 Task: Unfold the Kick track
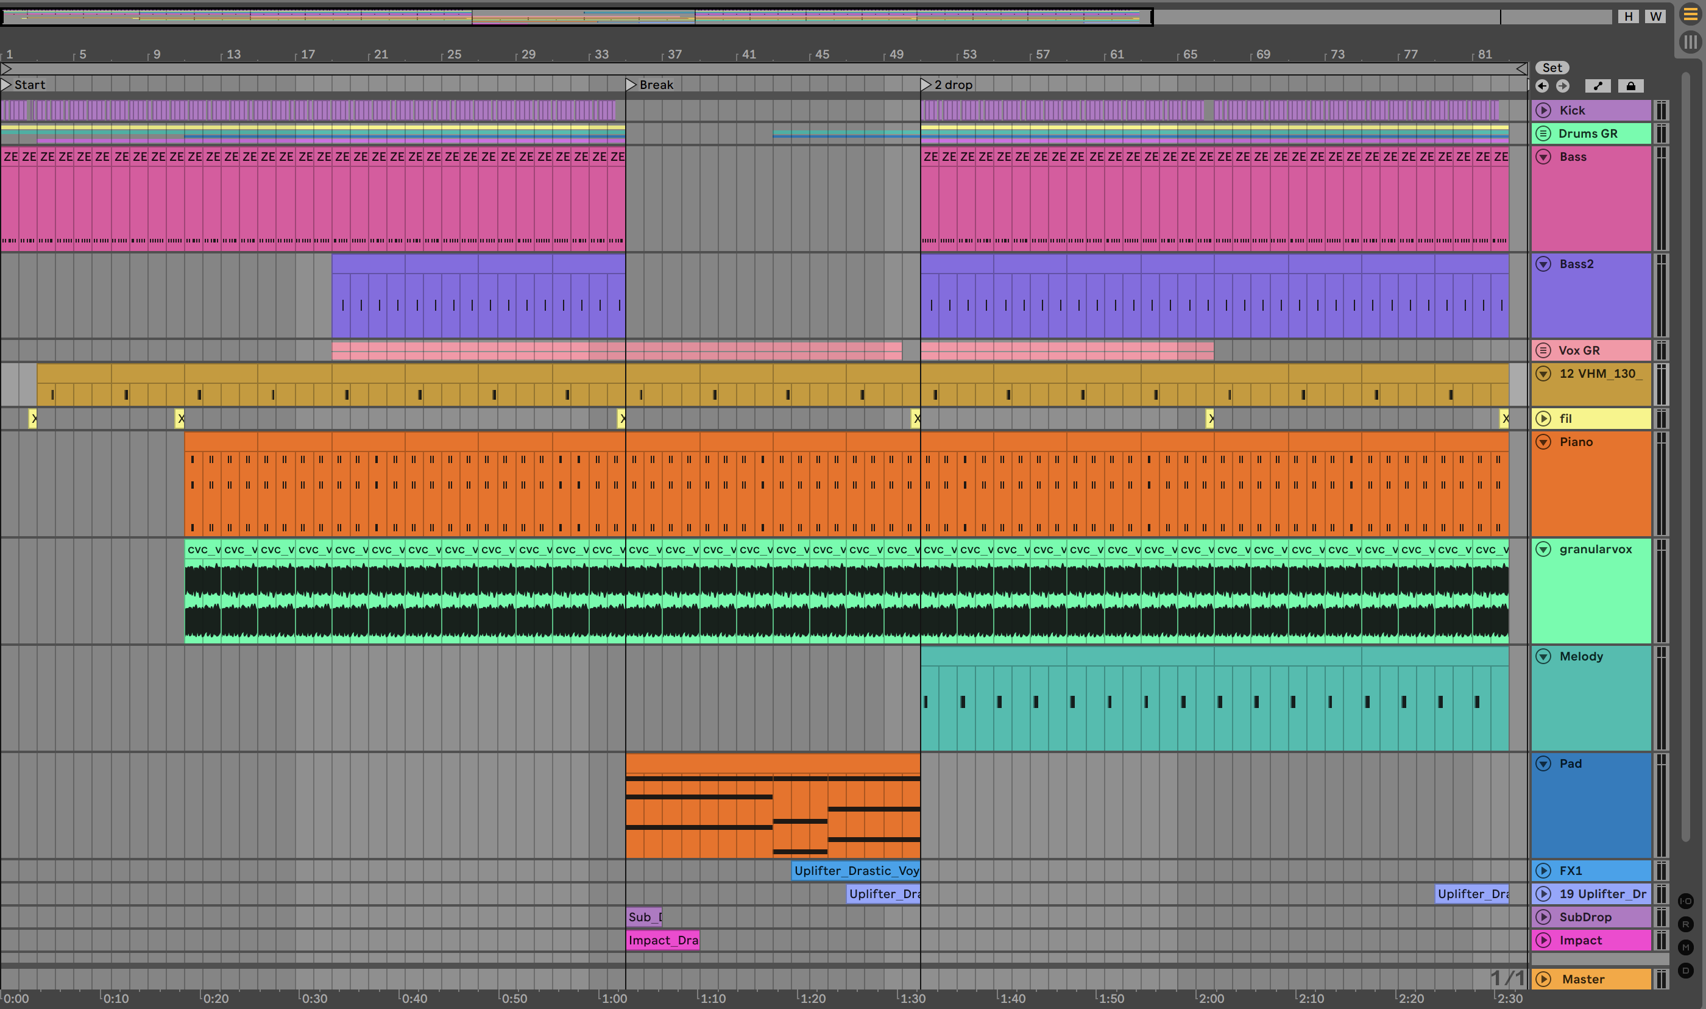pyautogui.click(x=1543, y=110)
